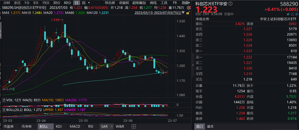Collapse side panel double-arrow handle
Viewport: 299px width, 130px height.
click(x=193, y=65)
